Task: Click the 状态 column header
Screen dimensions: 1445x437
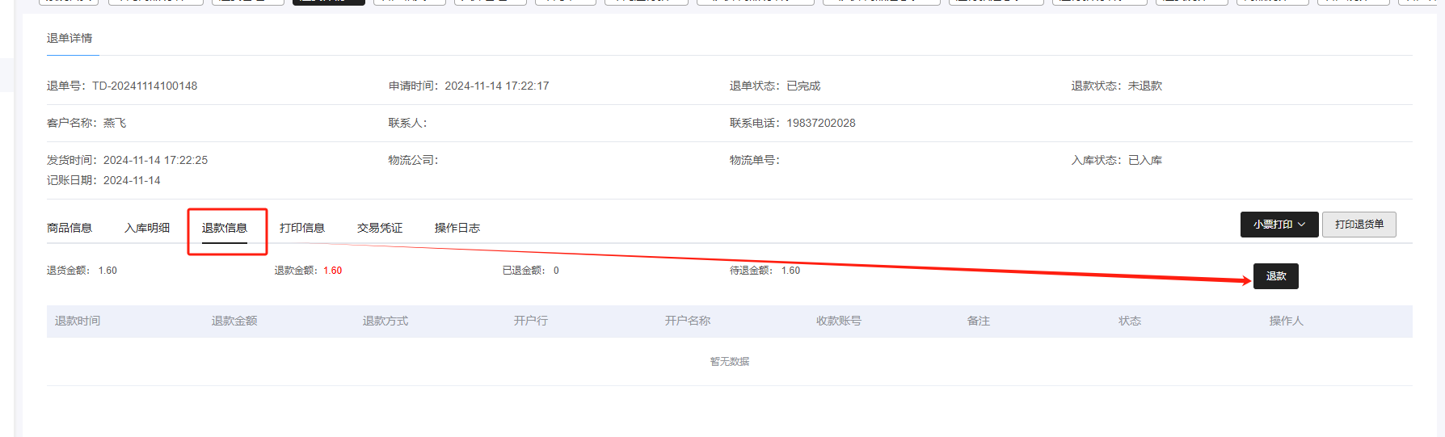Action: coord(1130,321)
